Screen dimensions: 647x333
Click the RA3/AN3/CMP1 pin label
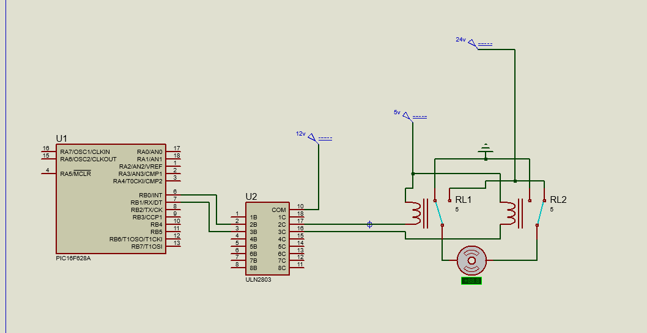point(141,174)
